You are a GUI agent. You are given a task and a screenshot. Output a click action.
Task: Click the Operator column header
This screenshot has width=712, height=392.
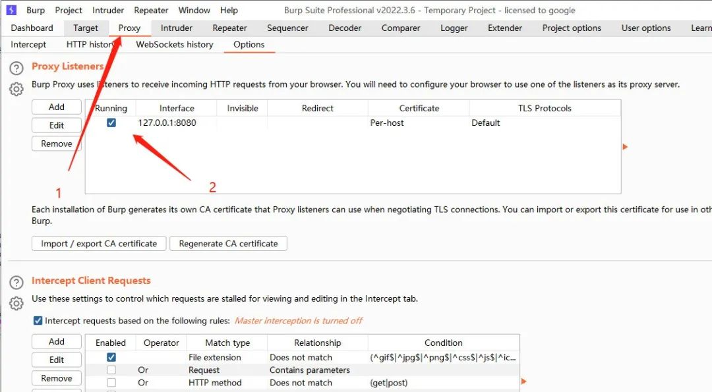pos(162,343)
